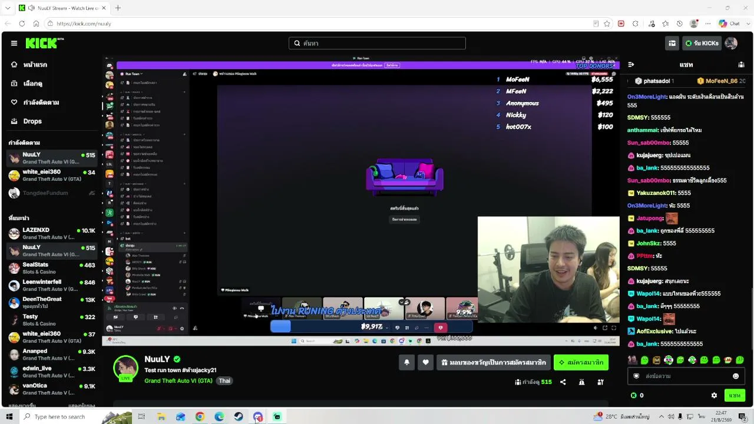The image size is (754, 424).
Task: Open offline TongdeeFundum followed channel
Action: pyautogui.click(x=51, y=193)
